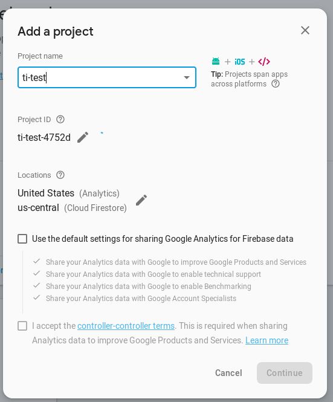Image resolution: width=333 pixels, height=402 pixels.
Task: Click the Android platform icon
Action: (x=216, y=61)
